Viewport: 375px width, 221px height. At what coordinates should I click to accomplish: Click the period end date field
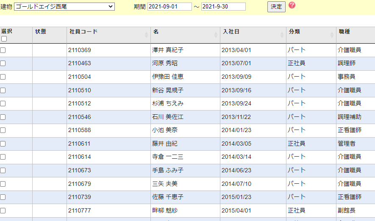[x=223, y=7]
